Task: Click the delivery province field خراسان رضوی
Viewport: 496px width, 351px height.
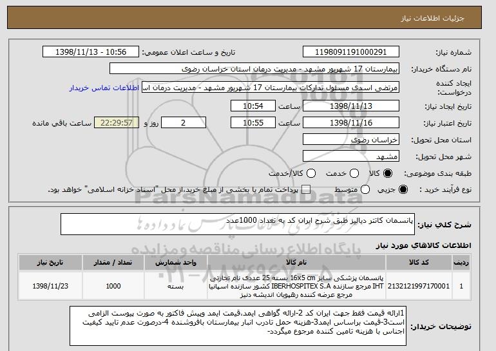Action: tap(351, 140)
